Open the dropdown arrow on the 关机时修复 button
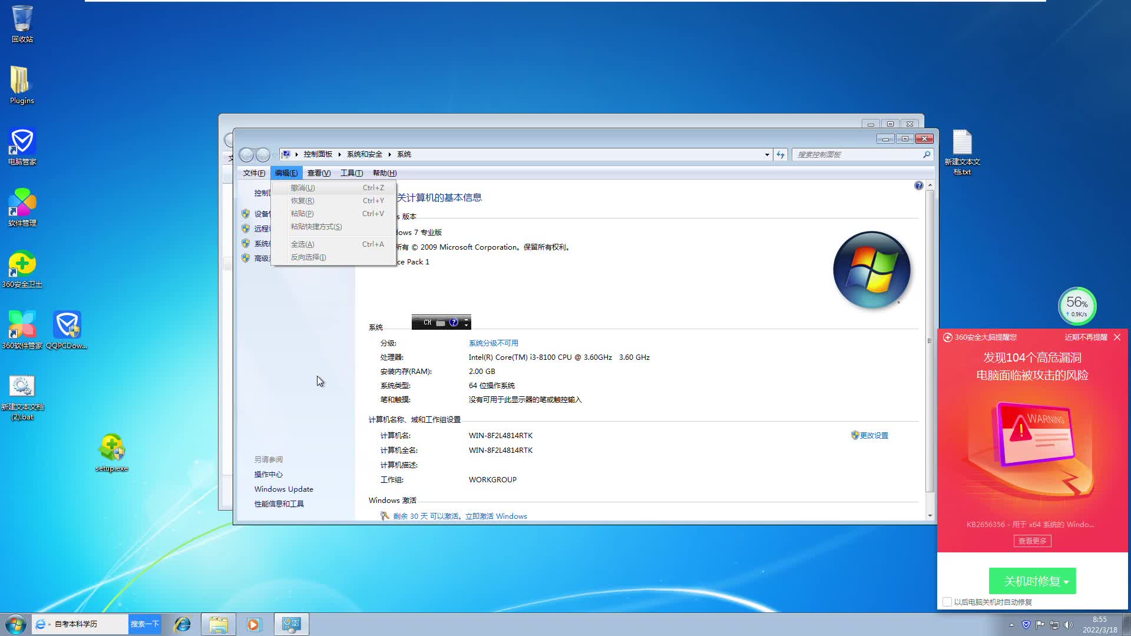Image resolution: width=1131 pixels, height=636 pixels. (x=1067, y=582)
